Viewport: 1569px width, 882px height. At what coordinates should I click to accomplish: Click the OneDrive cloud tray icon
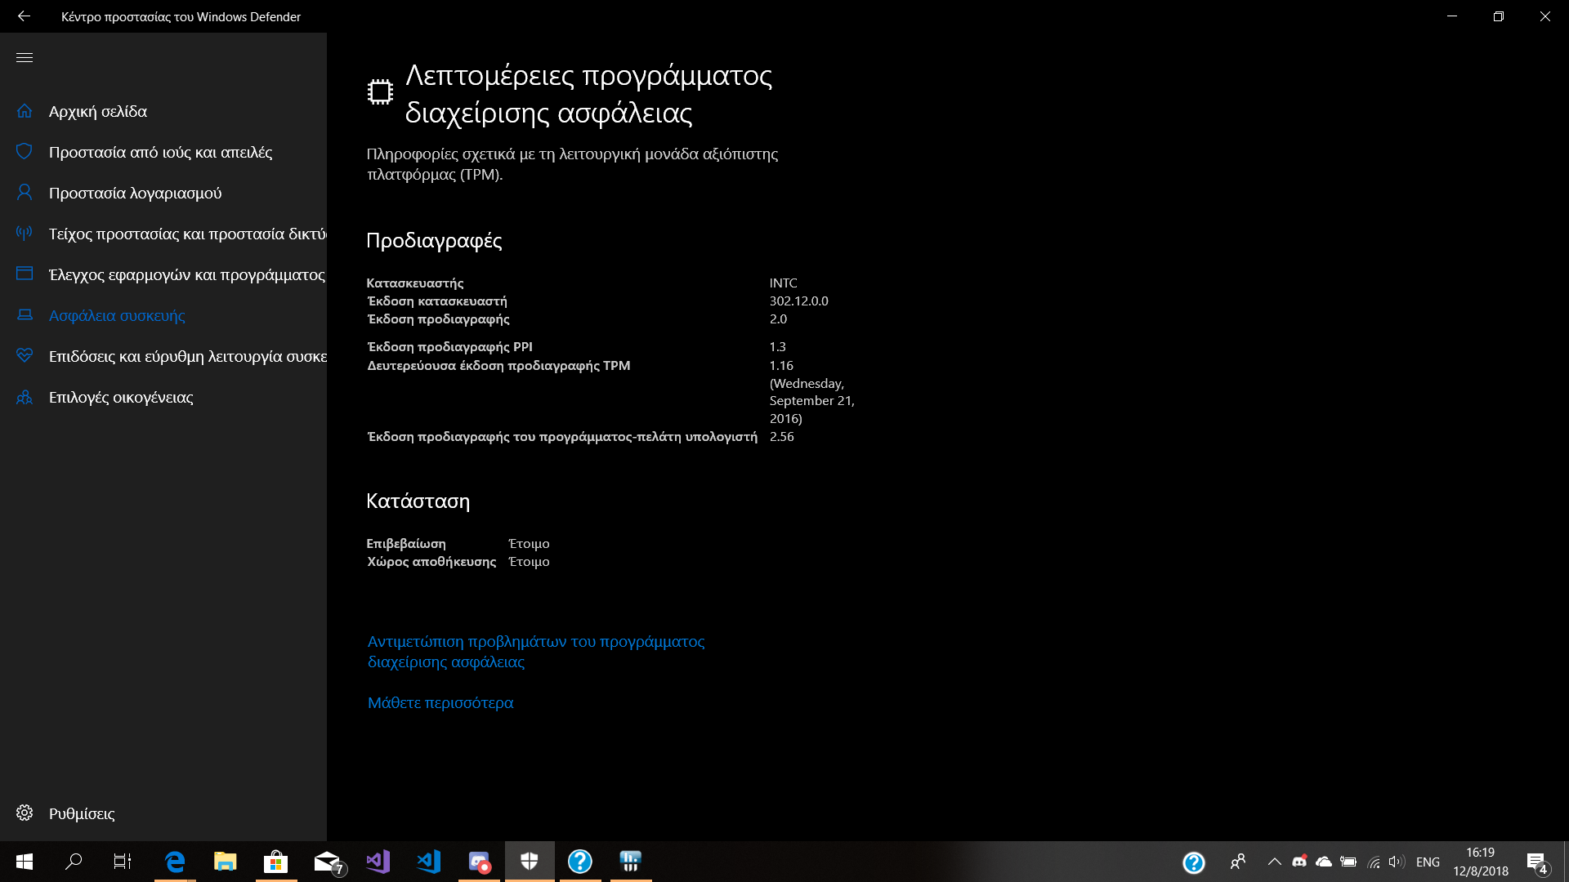tap(1324, 862)
